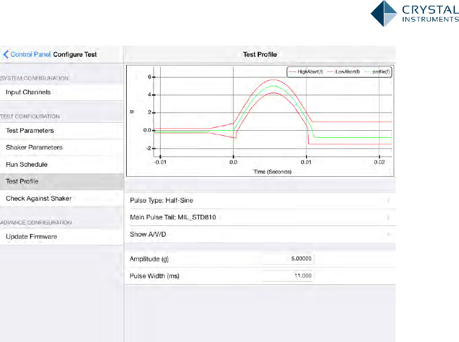The width and height of the screenshot is (459, 342).
Task: Select Test Parameters in sidebar
Action: coord(61,131)
